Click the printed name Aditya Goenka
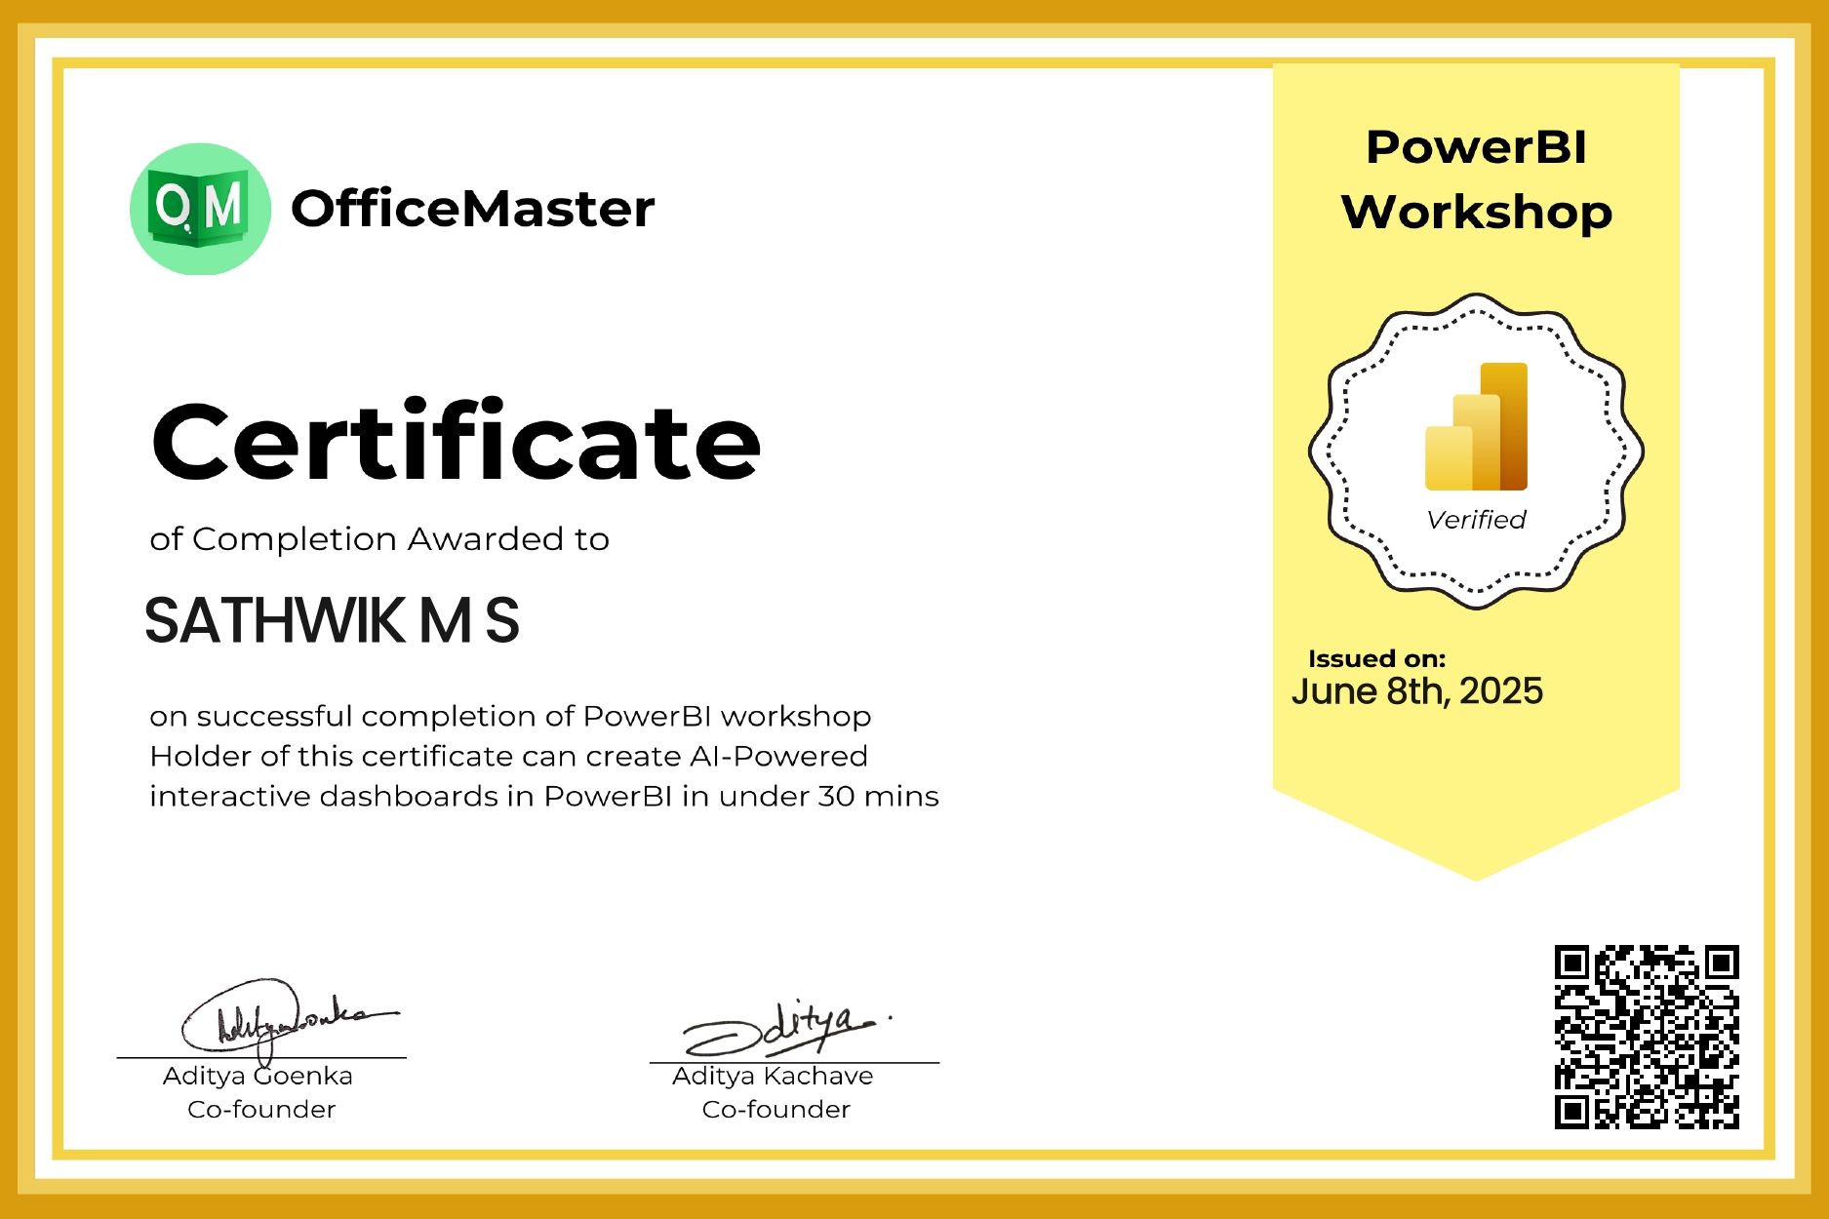 click(x=258, y=1076)
